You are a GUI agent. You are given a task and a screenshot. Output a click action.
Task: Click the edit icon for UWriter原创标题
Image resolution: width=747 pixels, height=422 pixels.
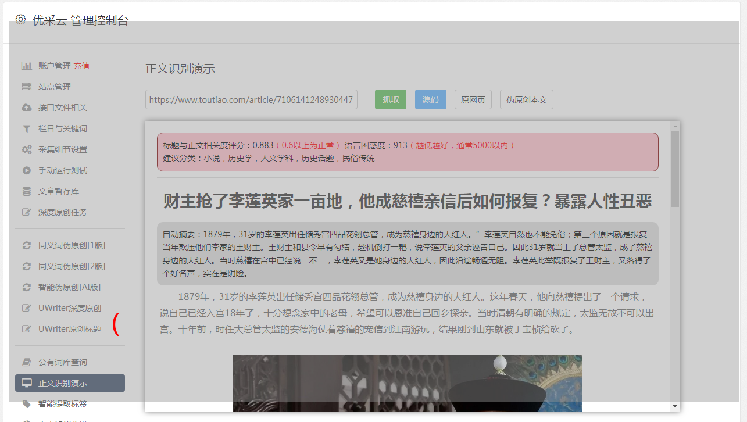click(x=26, y=329)
